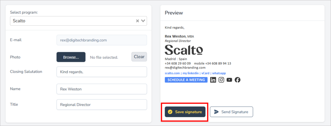Clear the selected photo
This screenshot has height=126, width=331.
139,57
